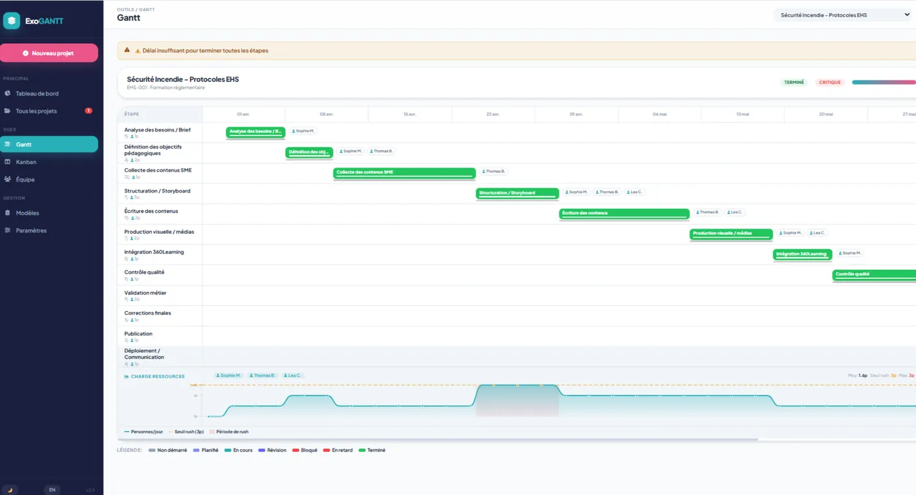Select the Contrôle qualité Gantt bar

pyautogui.click(x=874, y=274)
